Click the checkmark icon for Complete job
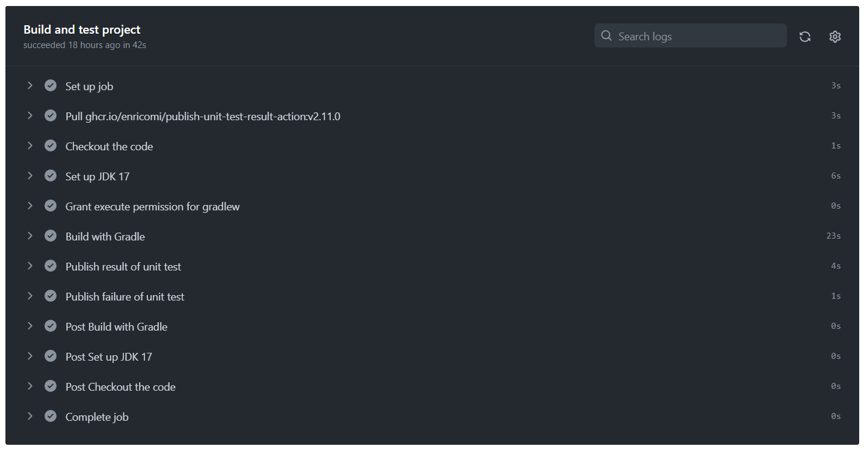864x449 pixels. (51, 416)
